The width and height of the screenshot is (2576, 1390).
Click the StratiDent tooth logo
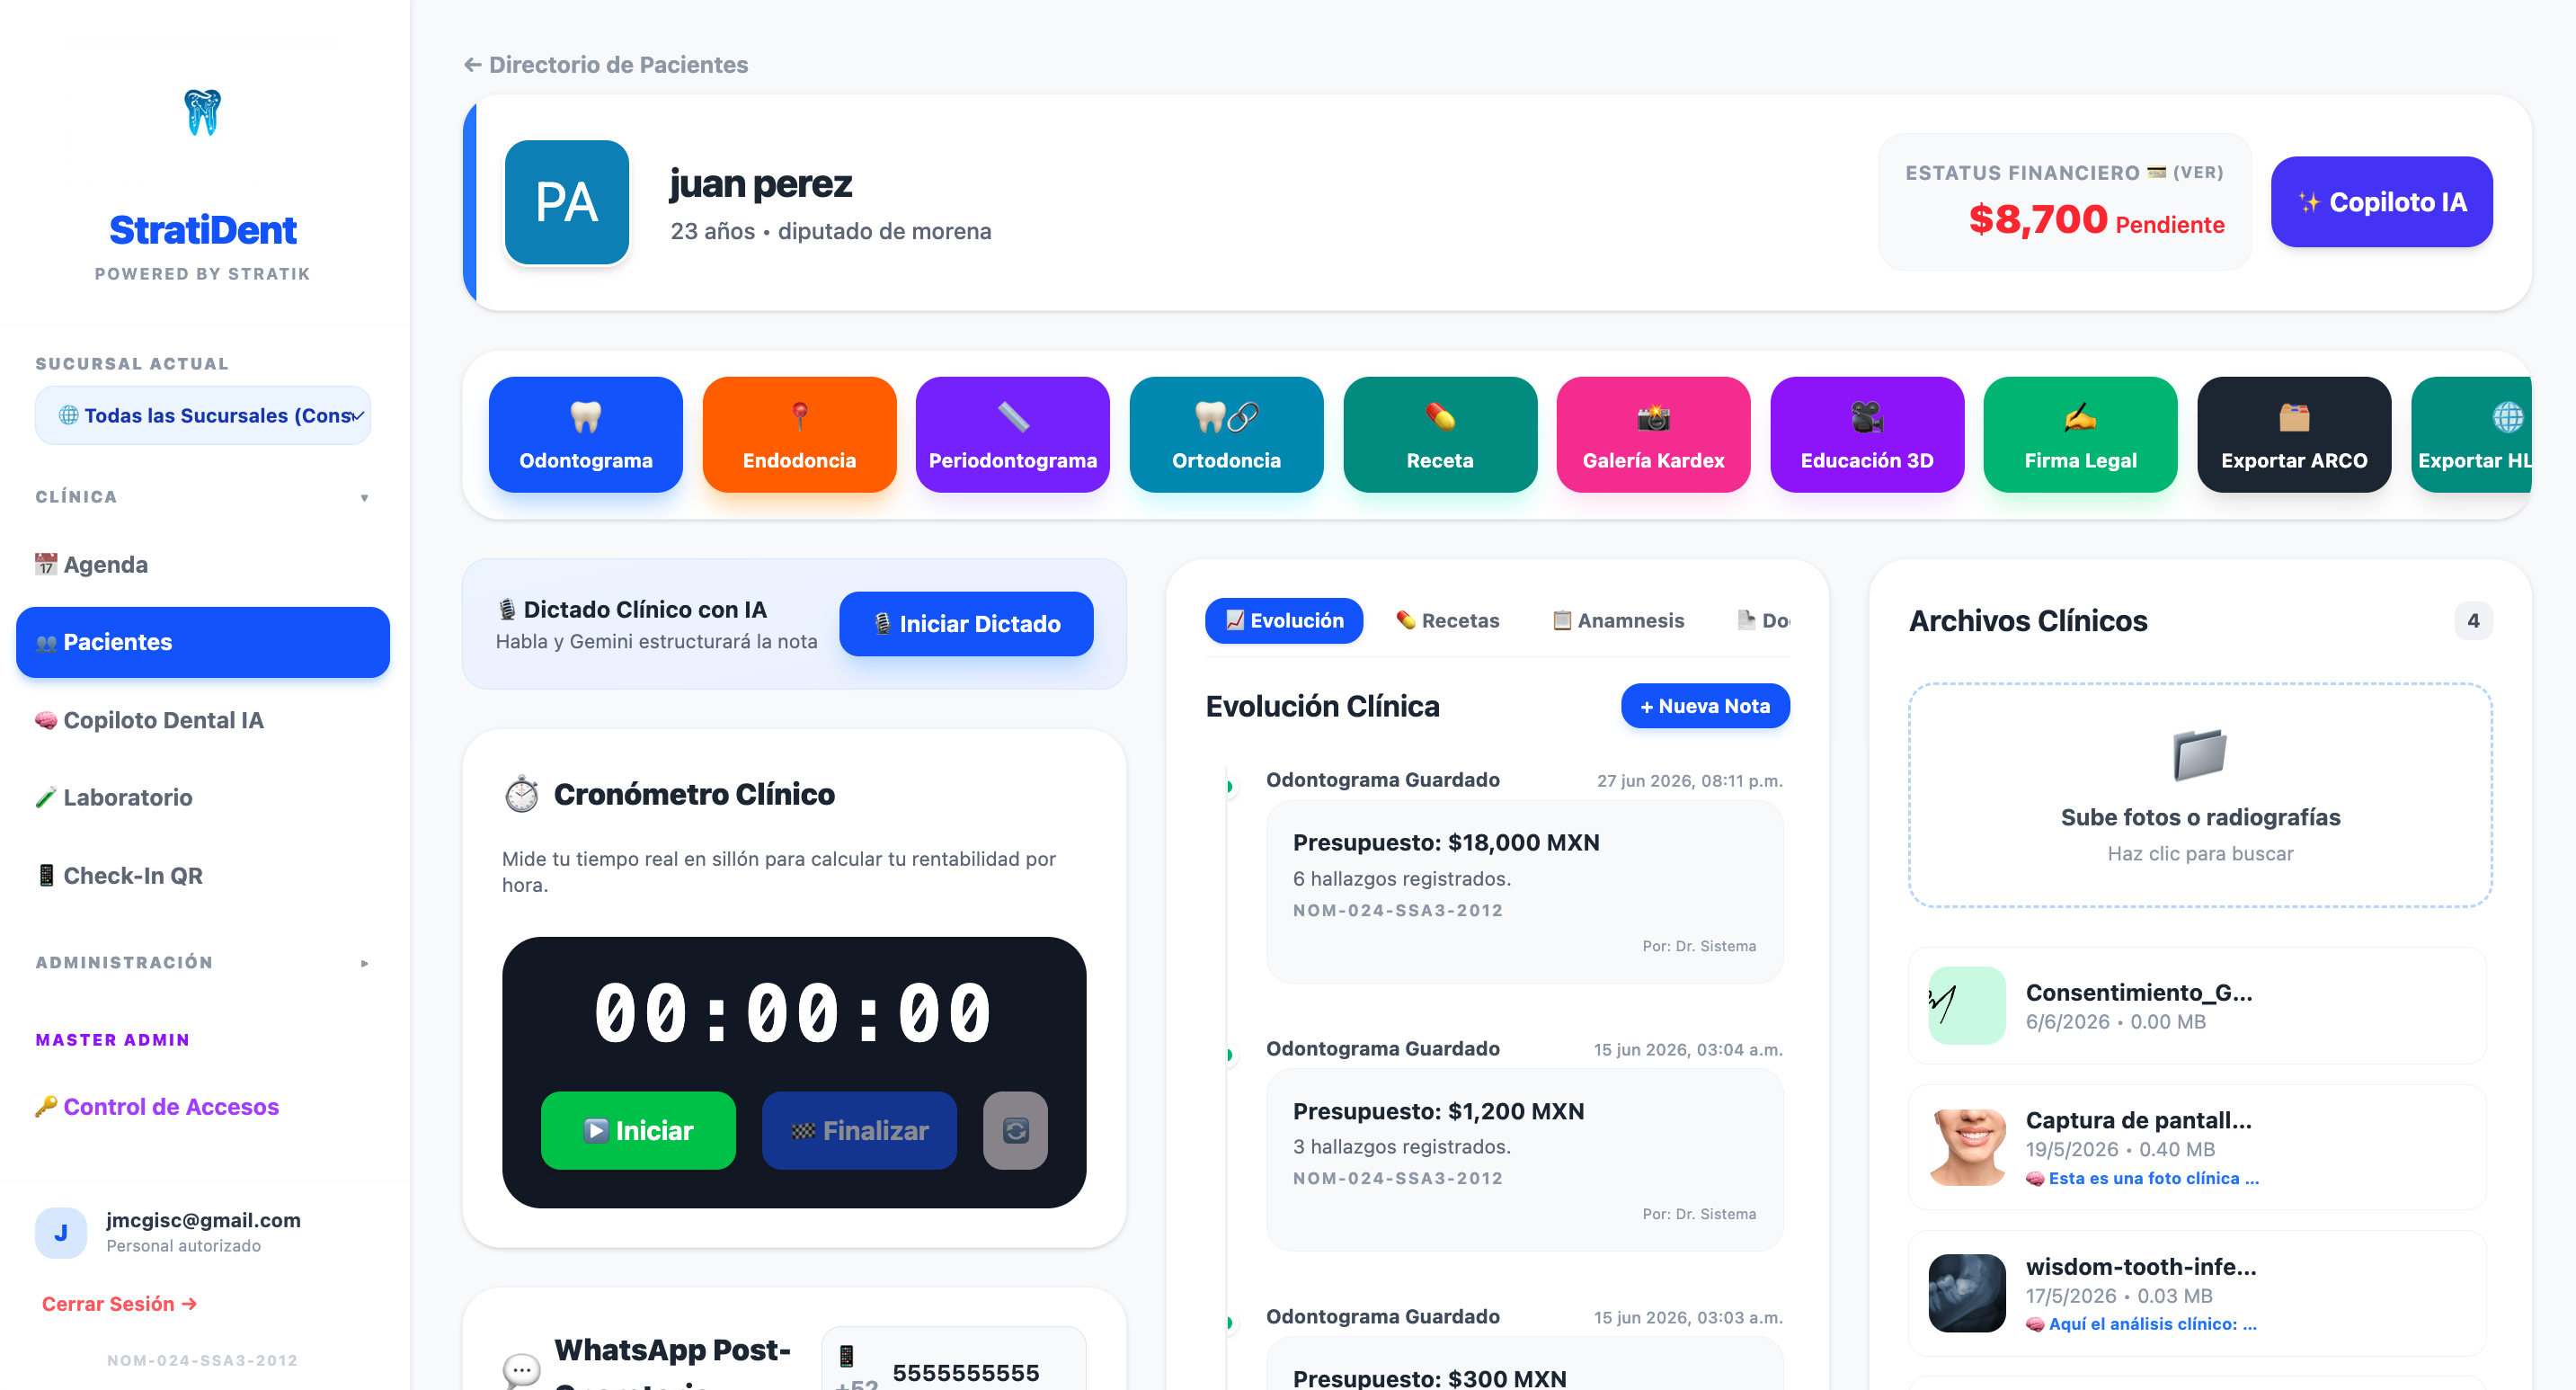(203, 112)
